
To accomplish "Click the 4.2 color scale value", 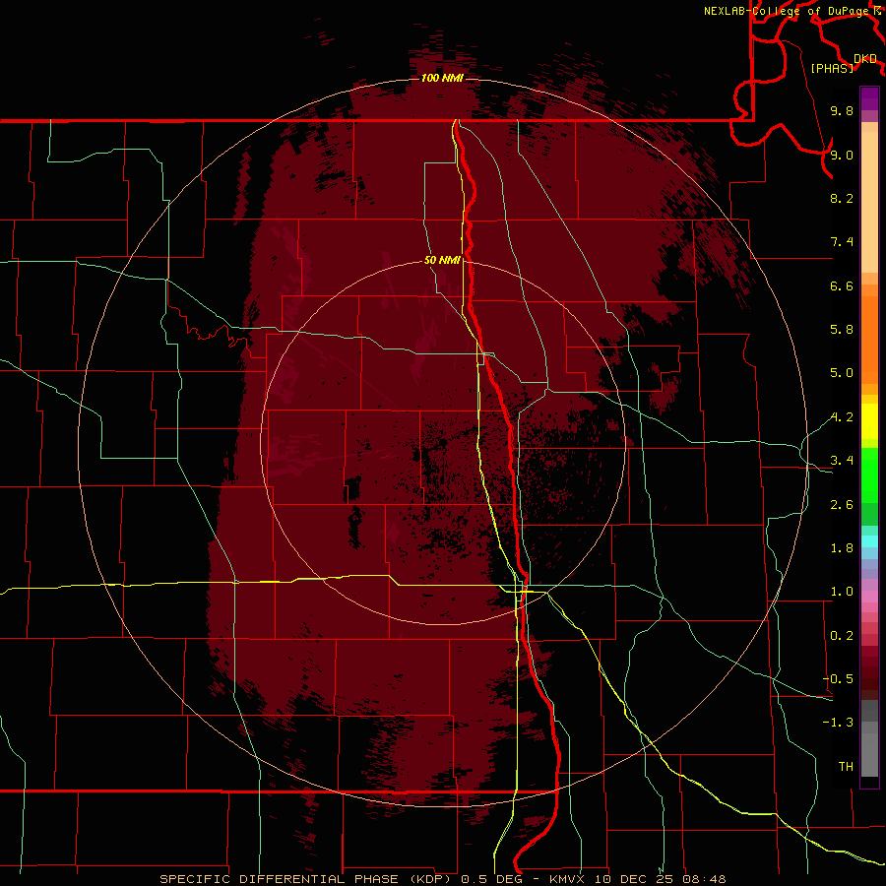I will pyautogui.click(x=842, y=417).
